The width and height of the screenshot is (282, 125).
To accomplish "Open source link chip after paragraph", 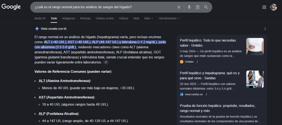I will 106,62.
